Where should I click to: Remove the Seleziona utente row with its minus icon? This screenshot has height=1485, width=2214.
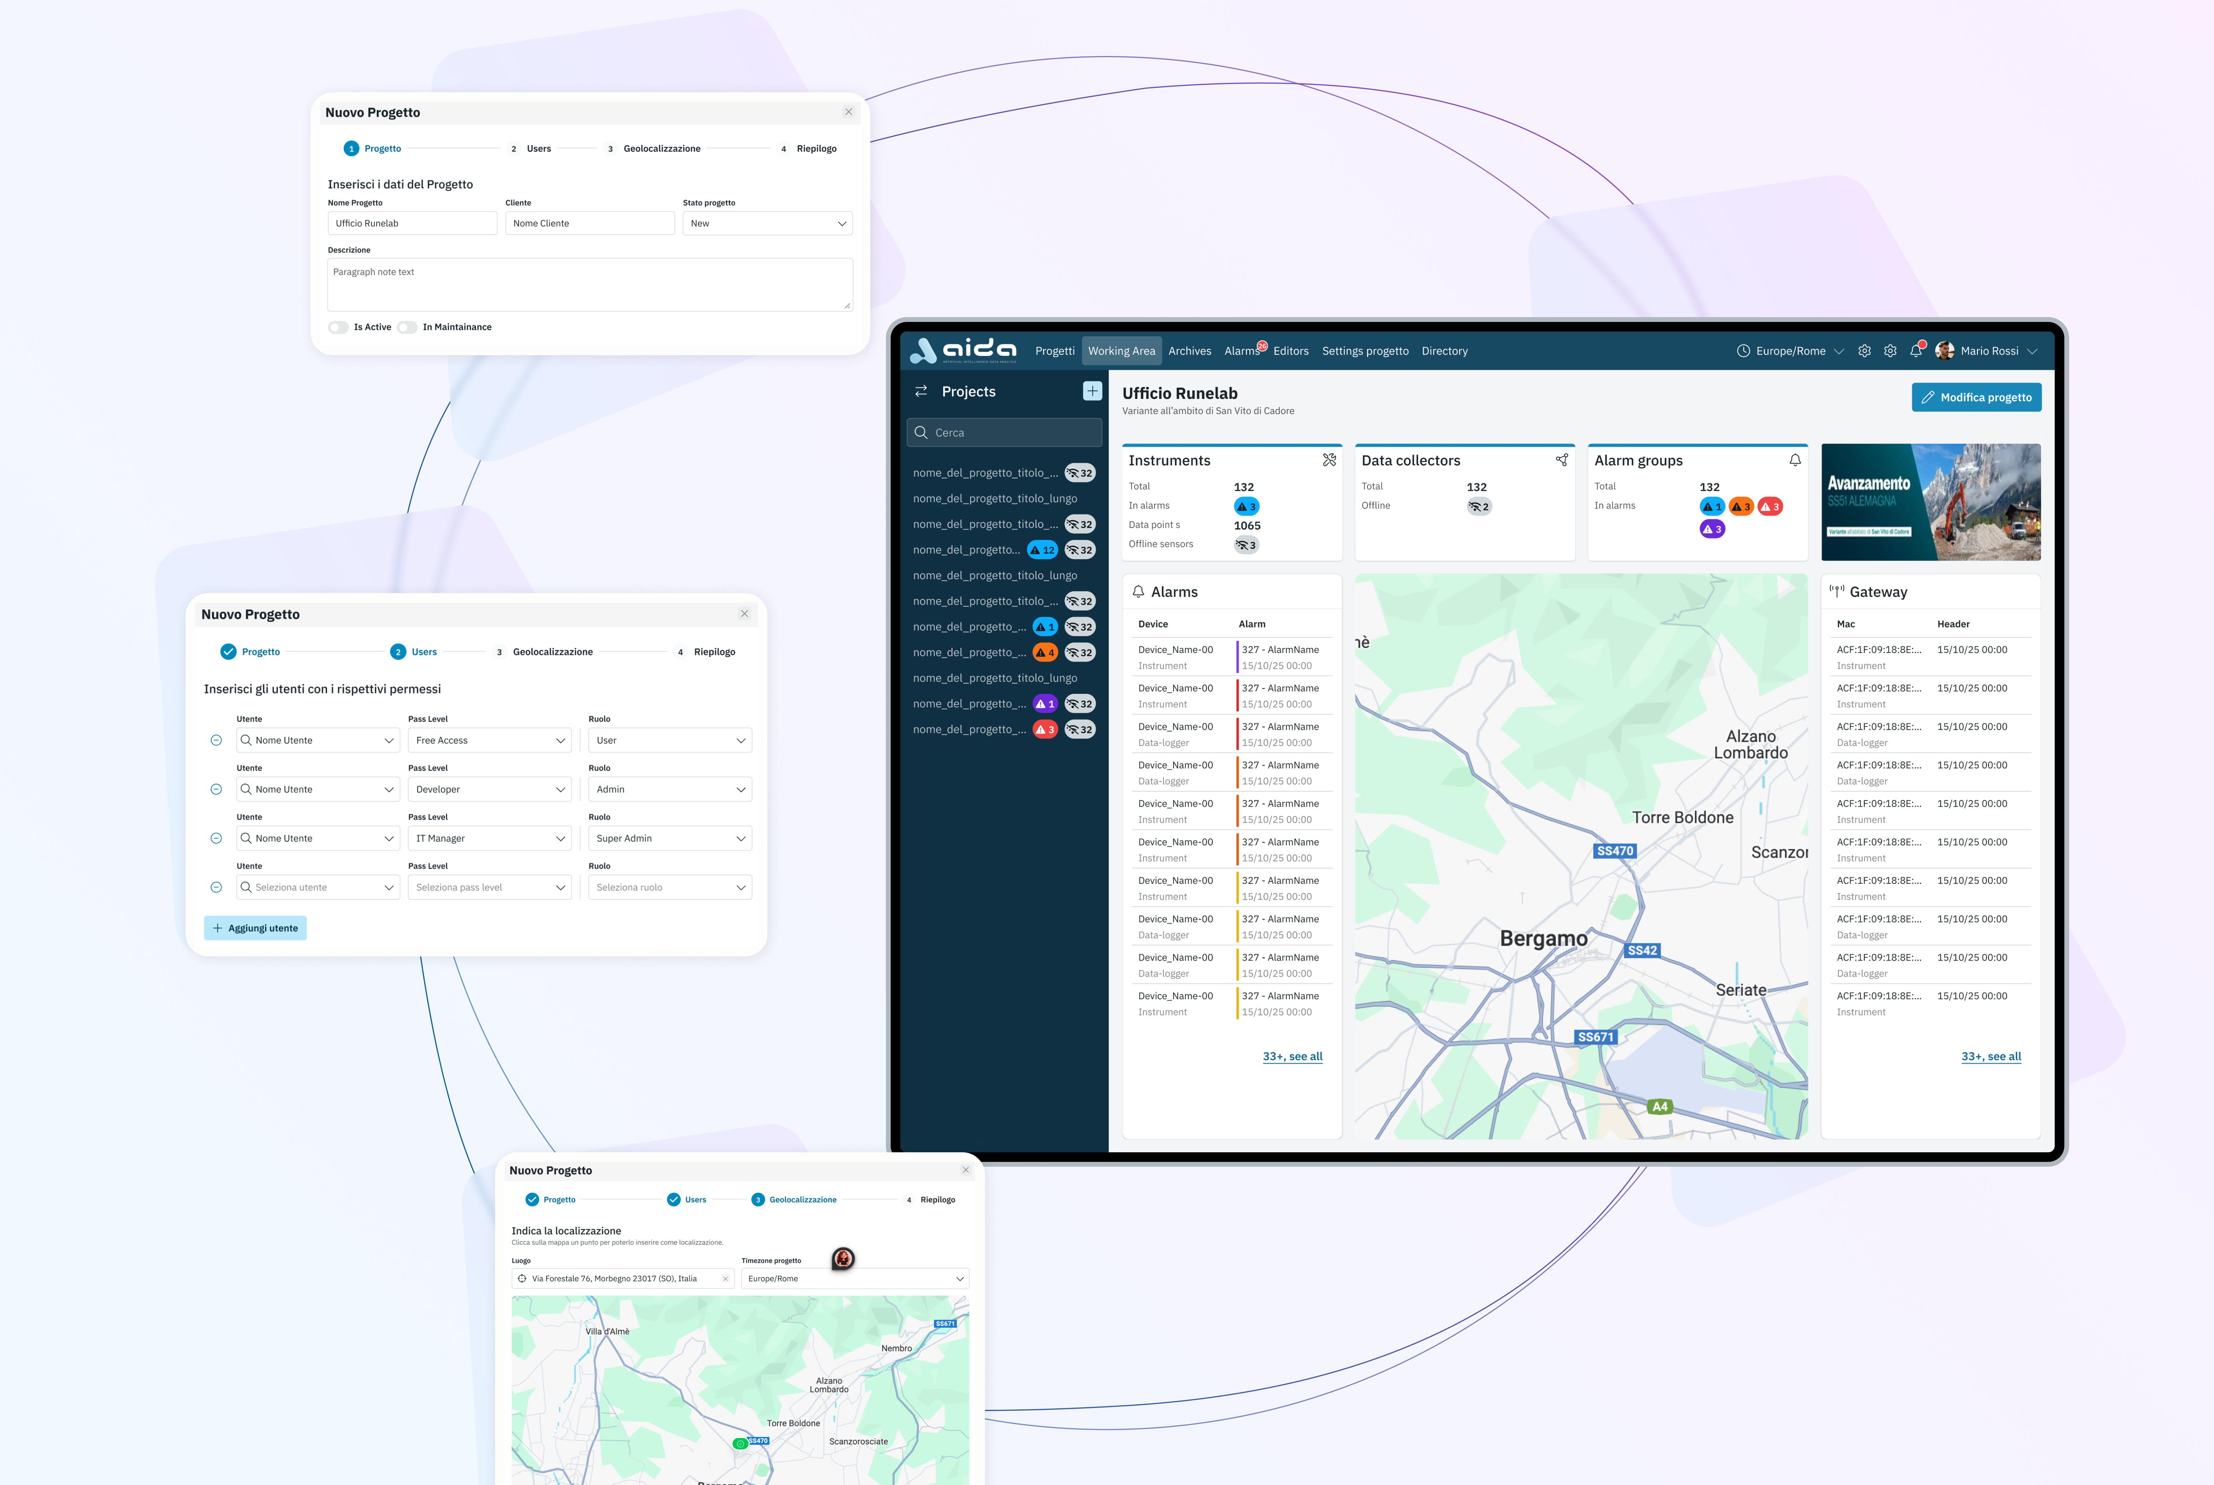coord(216,887)
